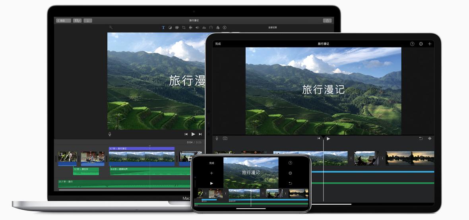
Task: Tap undo arrow on iPad
Action: click(x=421, y=138)
